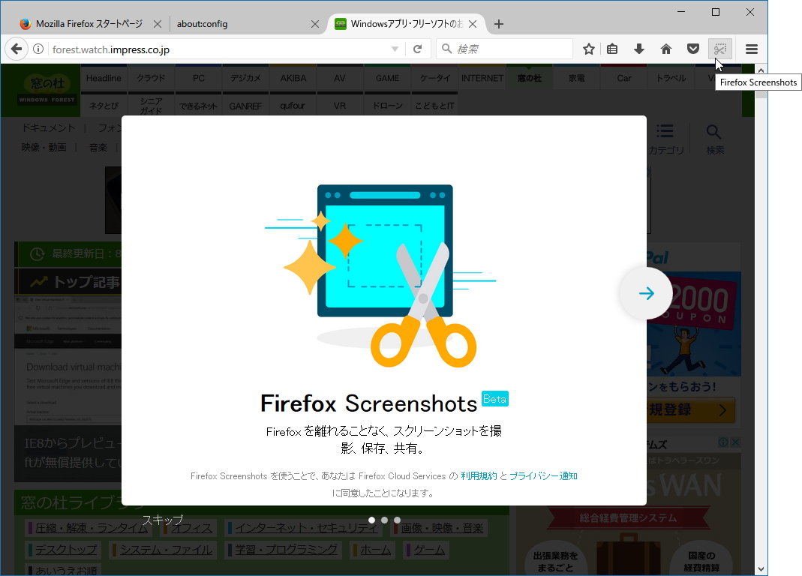
Task: Bookmark this page with the star
Action: (588, 48)
